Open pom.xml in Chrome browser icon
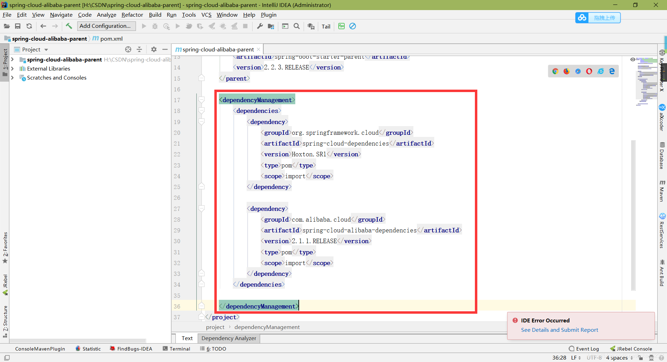The image size is (667, 362). tap(555, 71)
